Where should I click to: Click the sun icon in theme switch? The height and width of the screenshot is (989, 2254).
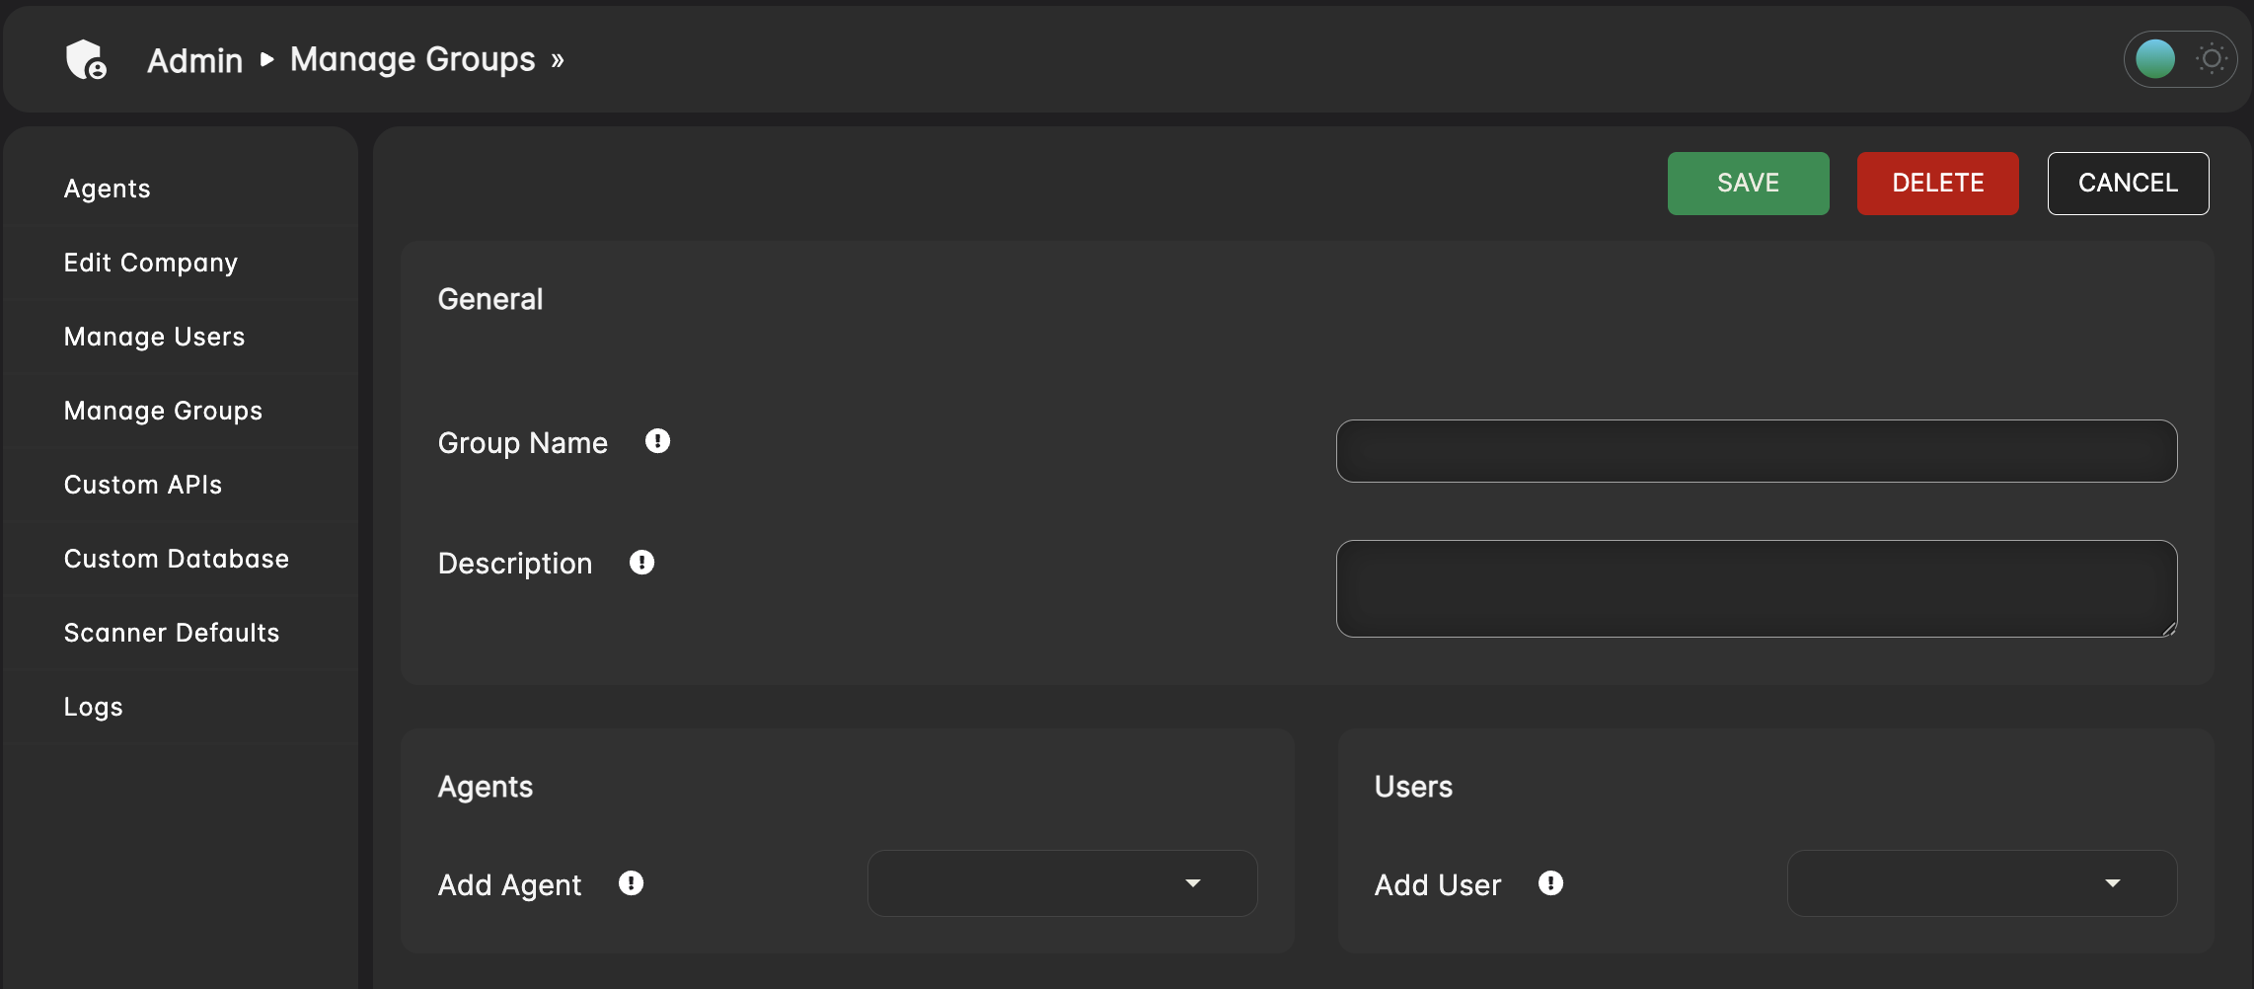click(x=2212, y=59)
